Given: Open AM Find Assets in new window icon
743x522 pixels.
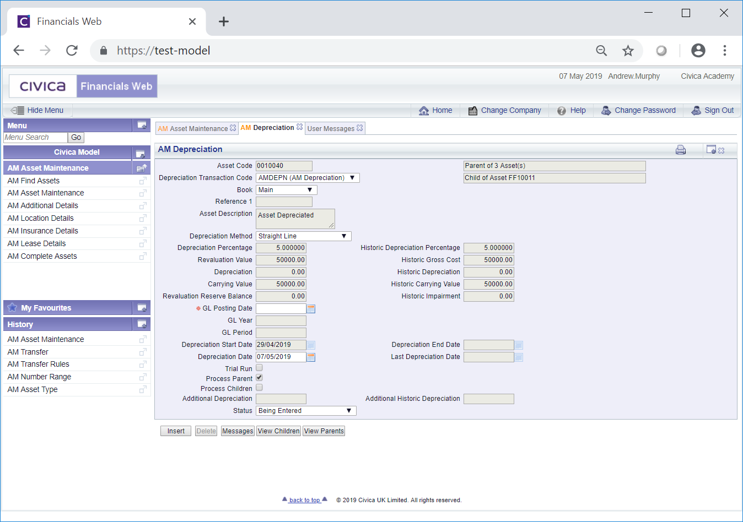Looking at the screenshot, I should (x=143, y=181).
